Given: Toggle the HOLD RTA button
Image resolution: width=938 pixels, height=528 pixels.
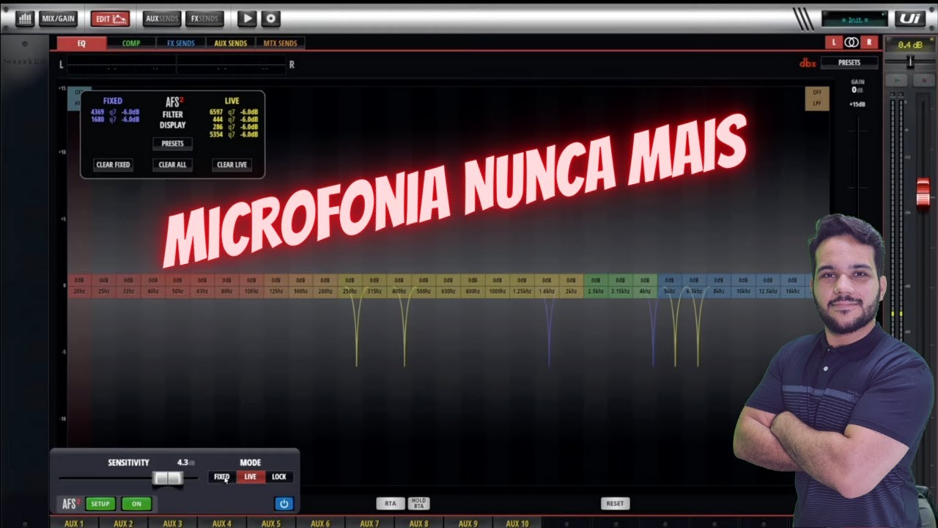Looking at the screenshot, I should 418,504.
